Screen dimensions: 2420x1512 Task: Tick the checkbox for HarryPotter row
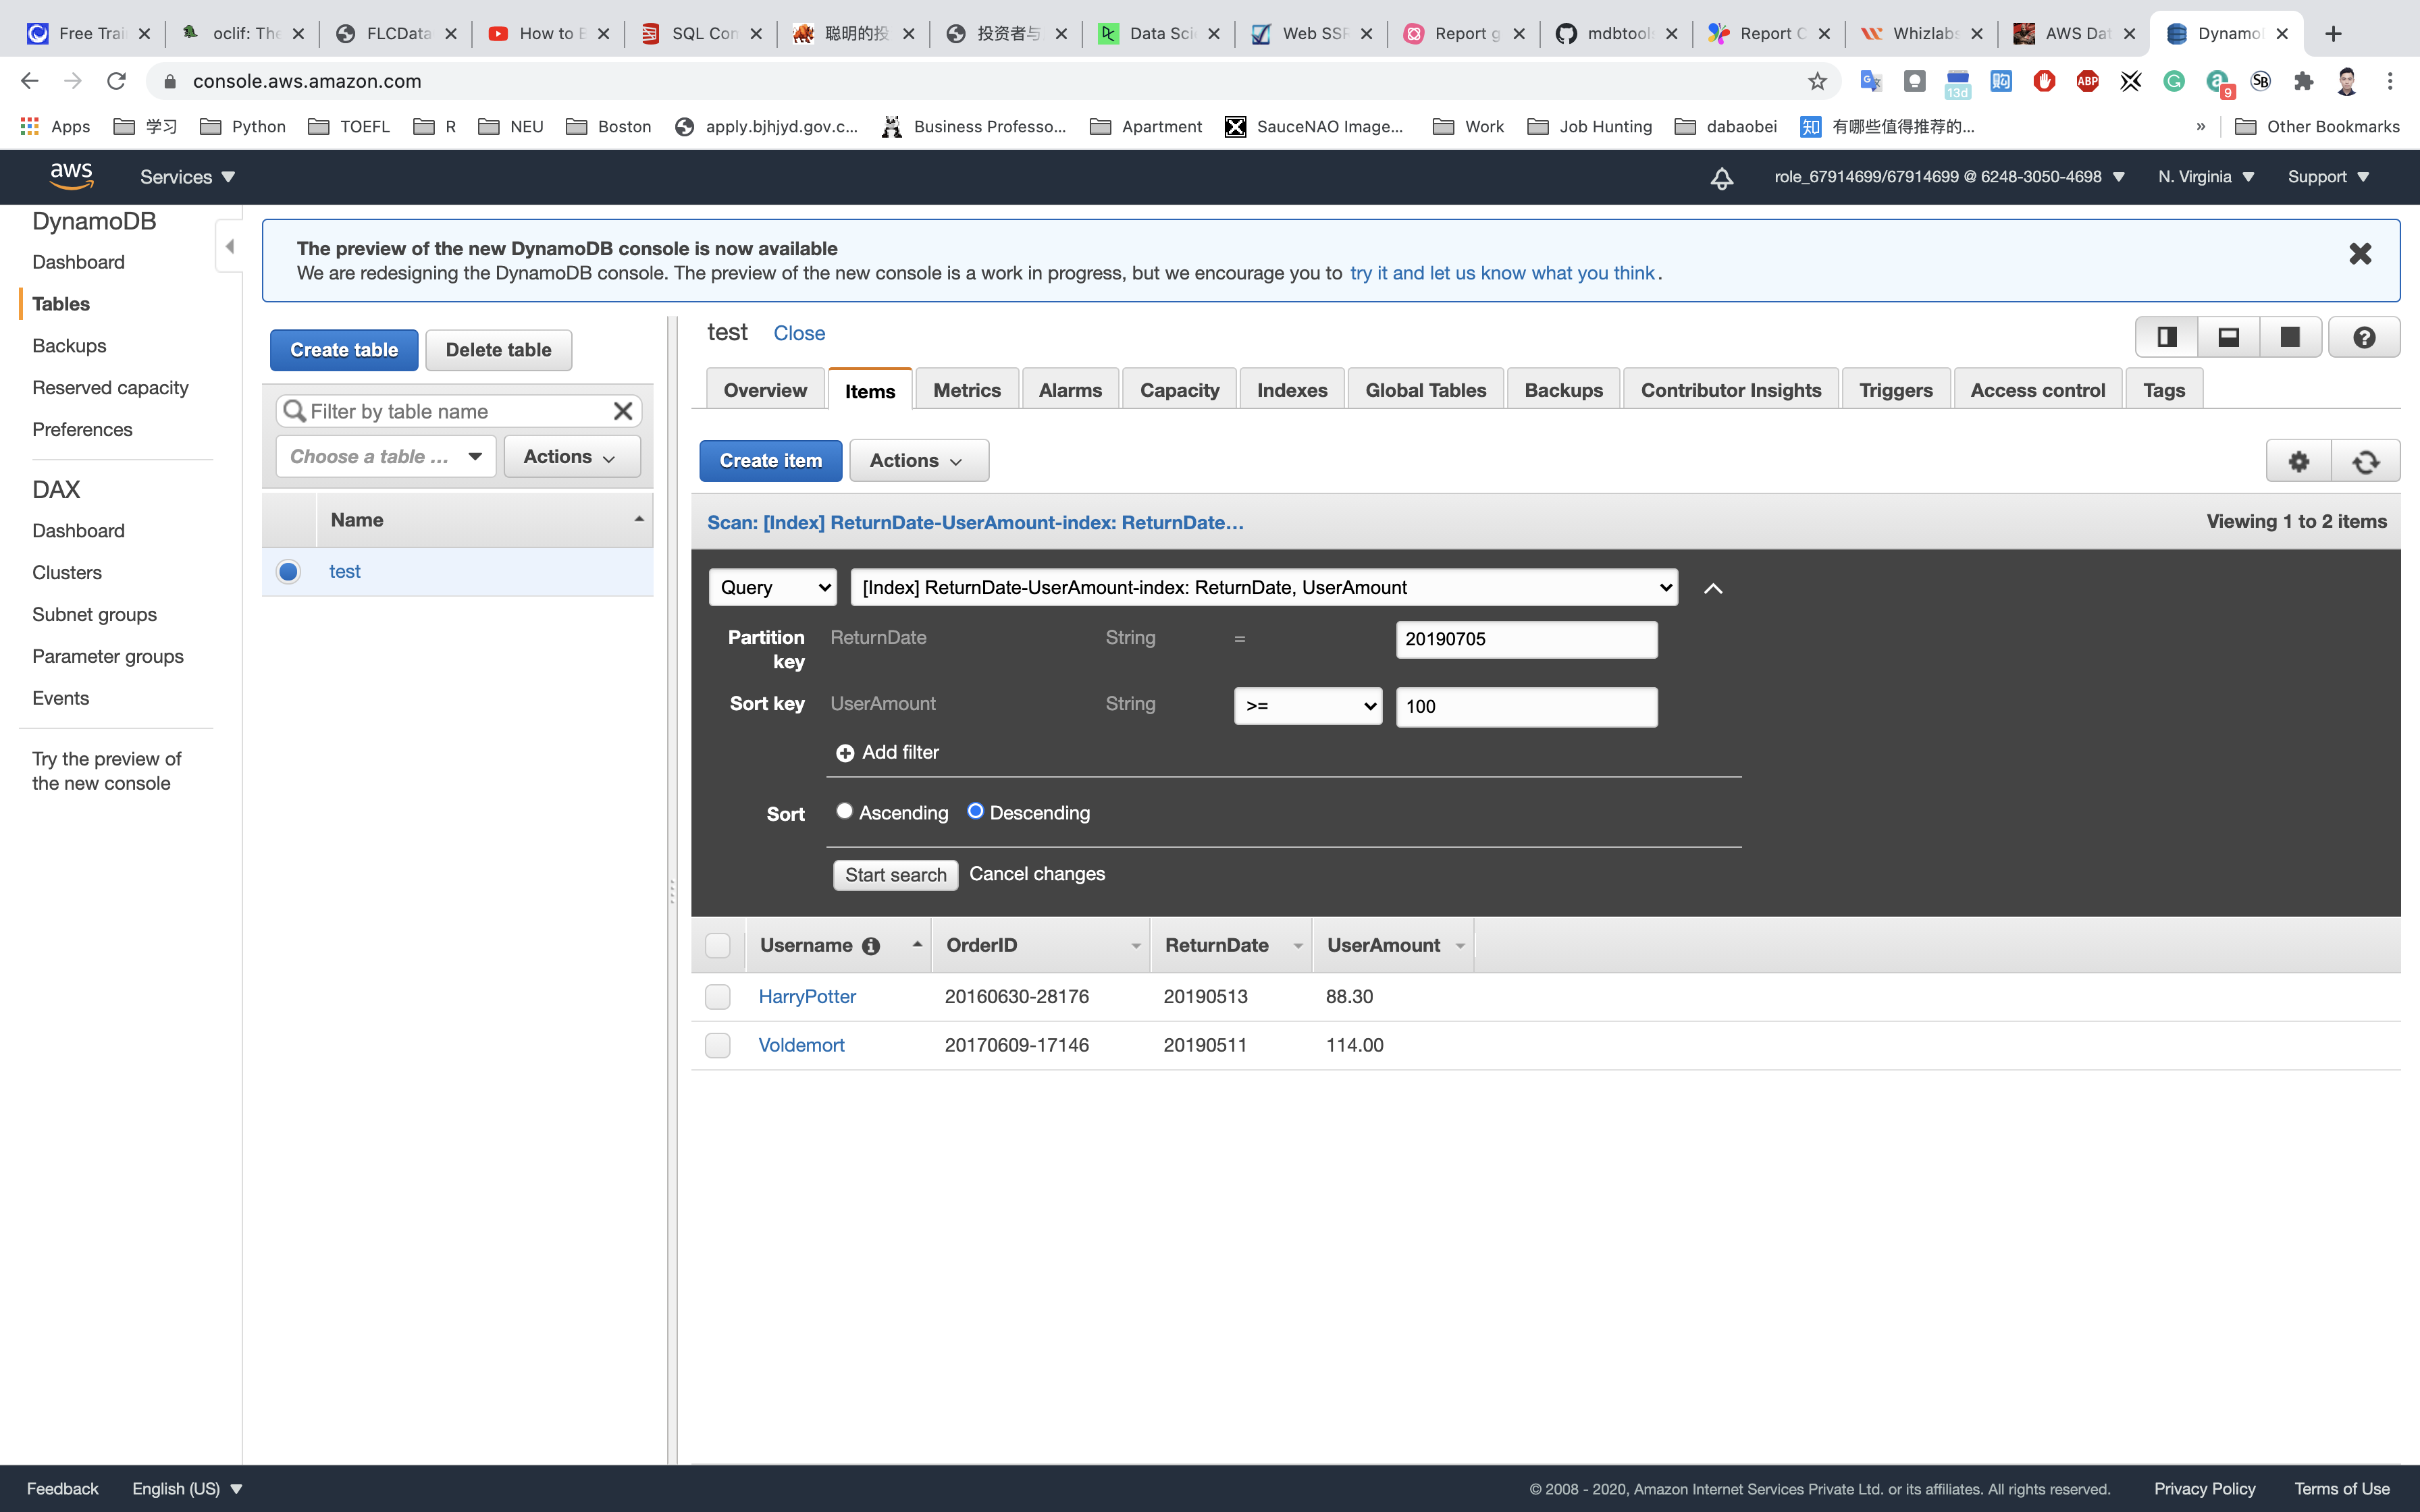(718, 997)
